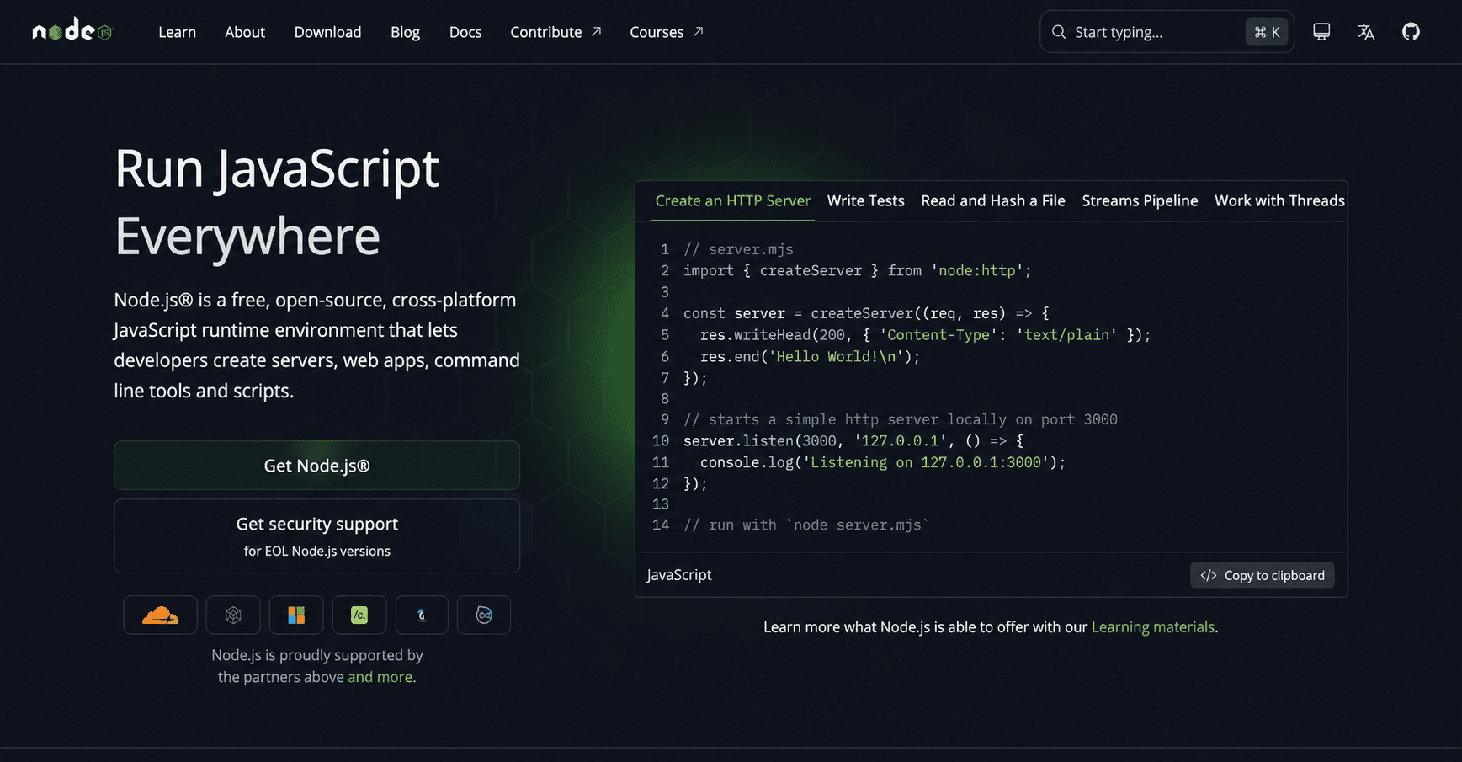Switch to the Read and Hash a File tab
The height and width of the screenshot is (762, 1462).
[x=993, y=201]
